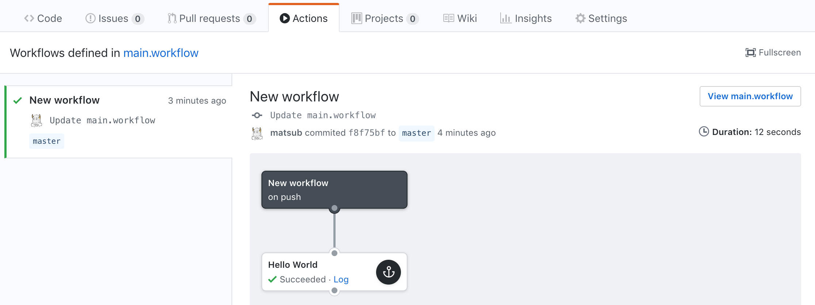Image resolution: width=815 pixels, height=305 pixels.
Task: Go to the Projects tab
Action: [385, 18]
